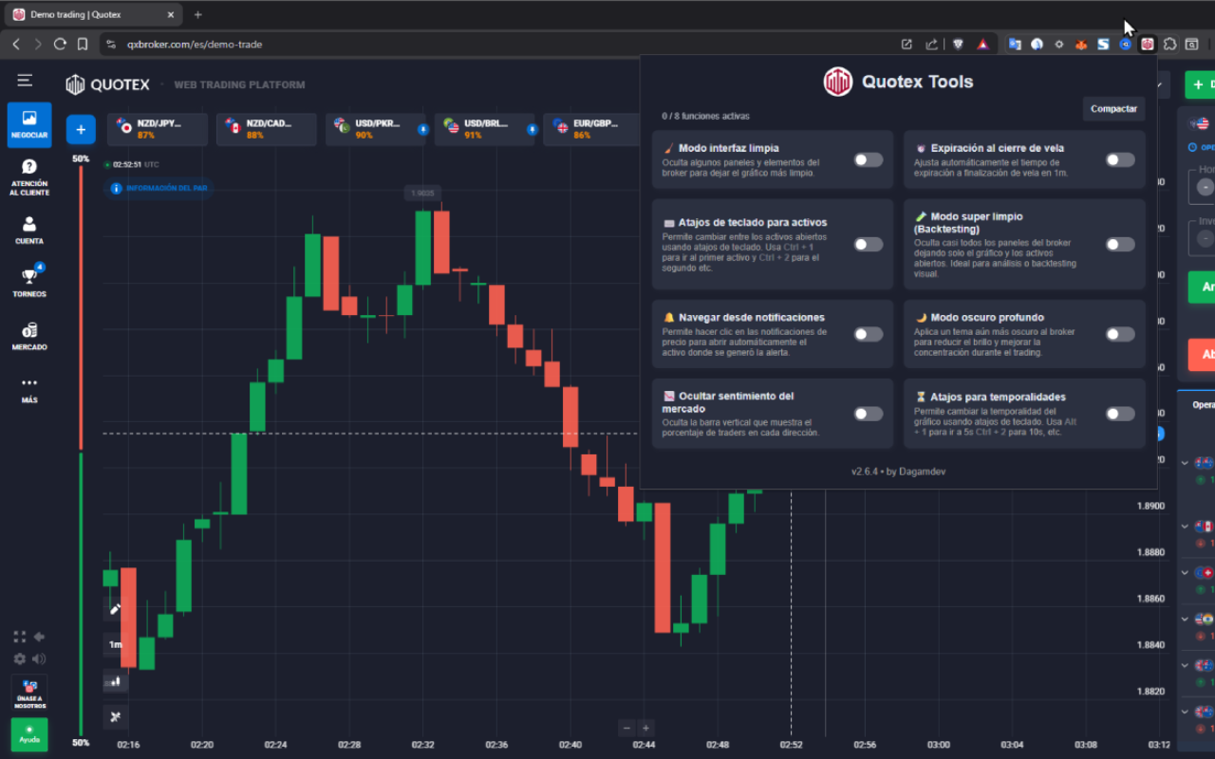Toggle Atajos de teclado para activos

click(868, 244)
